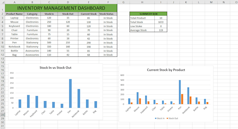Image resolution: width=238 pixels, height=129 pixels.
Task: Click the SUMMERY BOX header cell
Action: click(x=148, y=14)
